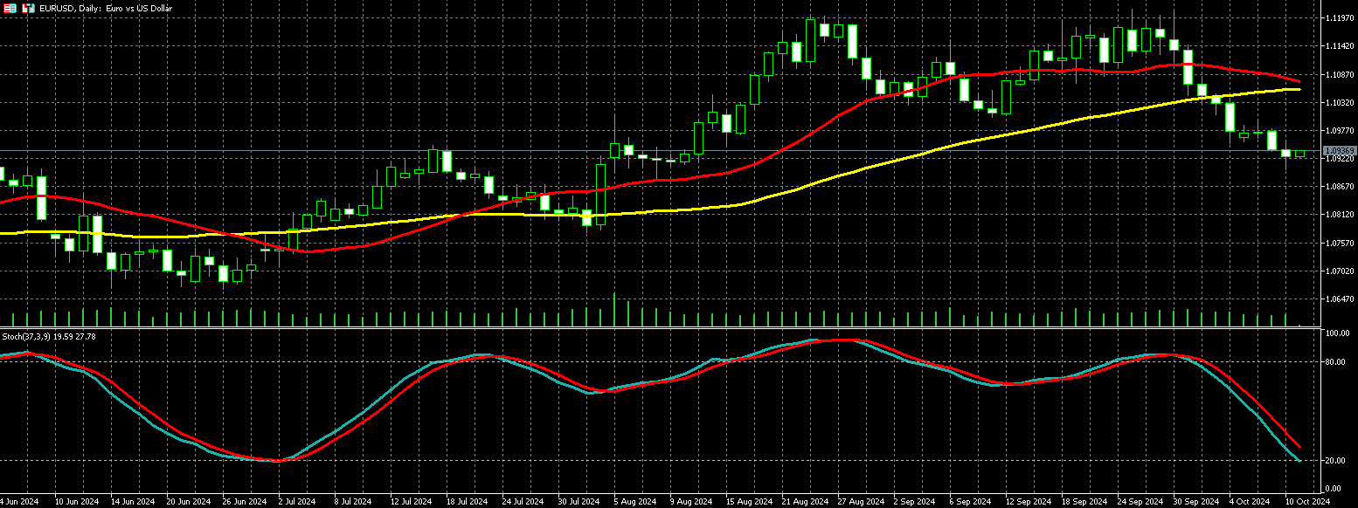
Task: Click the 1.06470 price axis label
Action: pyautogui.click(x=1339, y=299)
